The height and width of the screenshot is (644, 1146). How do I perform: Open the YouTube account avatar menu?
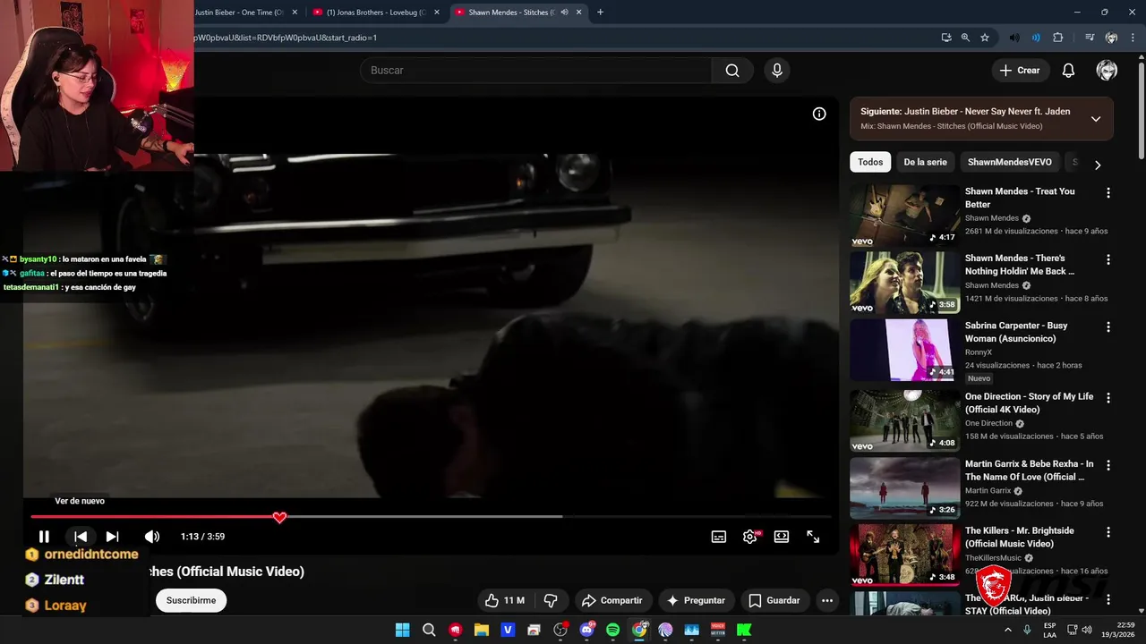click(x=1107, y=71)
